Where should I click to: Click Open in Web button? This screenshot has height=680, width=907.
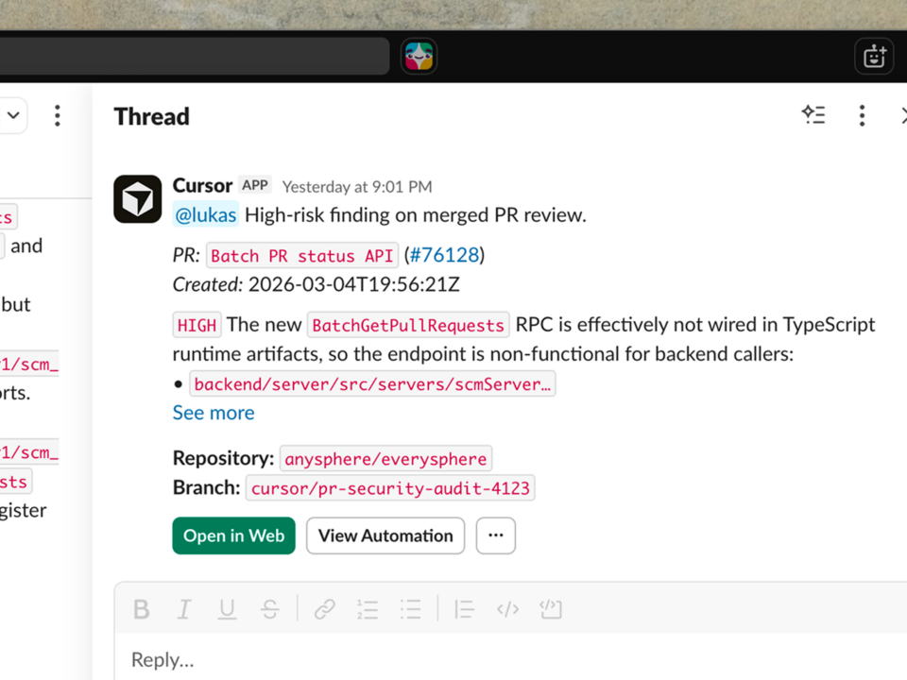click(x=233, y=535)
